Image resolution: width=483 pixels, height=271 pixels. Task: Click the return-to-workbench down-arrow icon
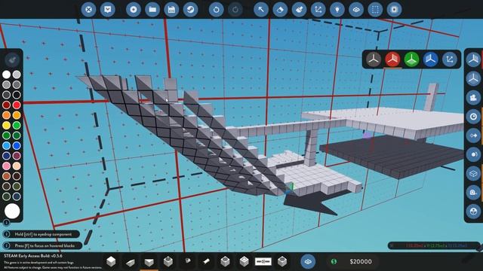pyautogui.click(x=107, y=10)
